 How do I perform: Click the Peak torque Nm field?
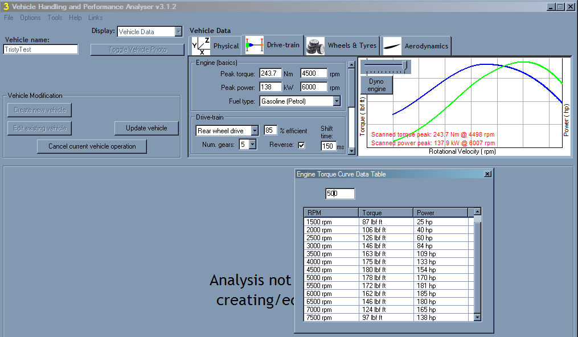click(x=270, y=73)
